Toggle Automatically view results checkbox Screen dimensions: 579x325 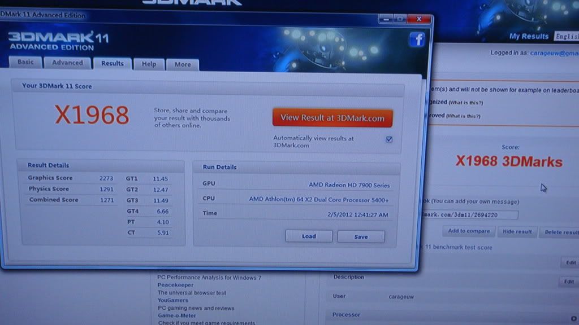pos(389,139)
